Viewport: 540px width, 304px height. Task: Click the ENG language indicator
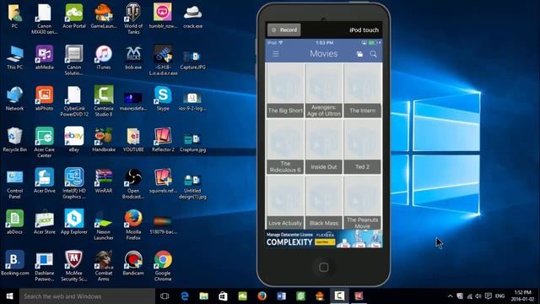499,296
